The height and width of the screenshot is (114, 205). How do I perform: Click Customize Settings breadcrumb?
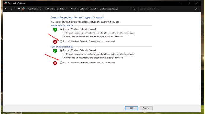[x=109, y=9]
